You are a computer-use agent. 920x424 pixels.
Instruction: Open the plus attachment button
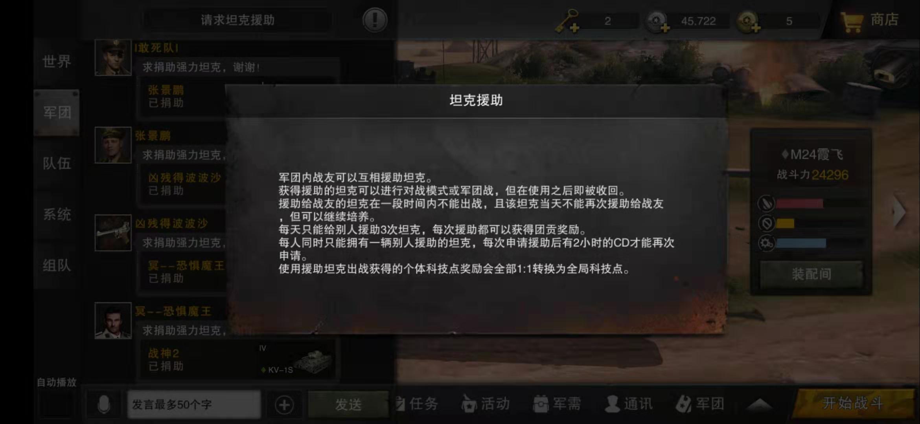click(x=284, y=405)
